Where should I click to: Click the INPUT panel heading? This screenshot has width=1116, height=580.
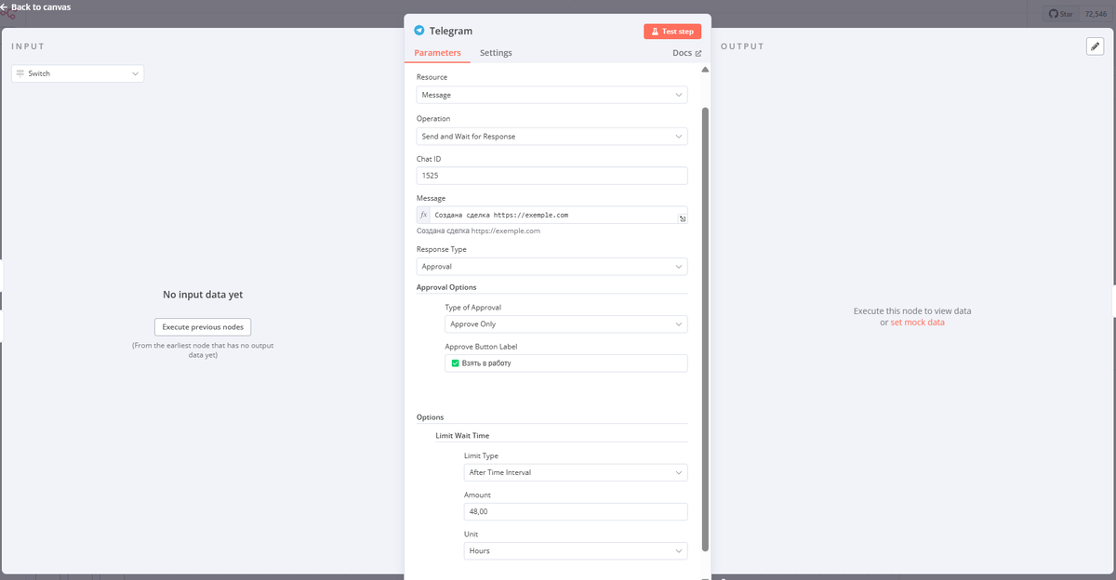28,46
